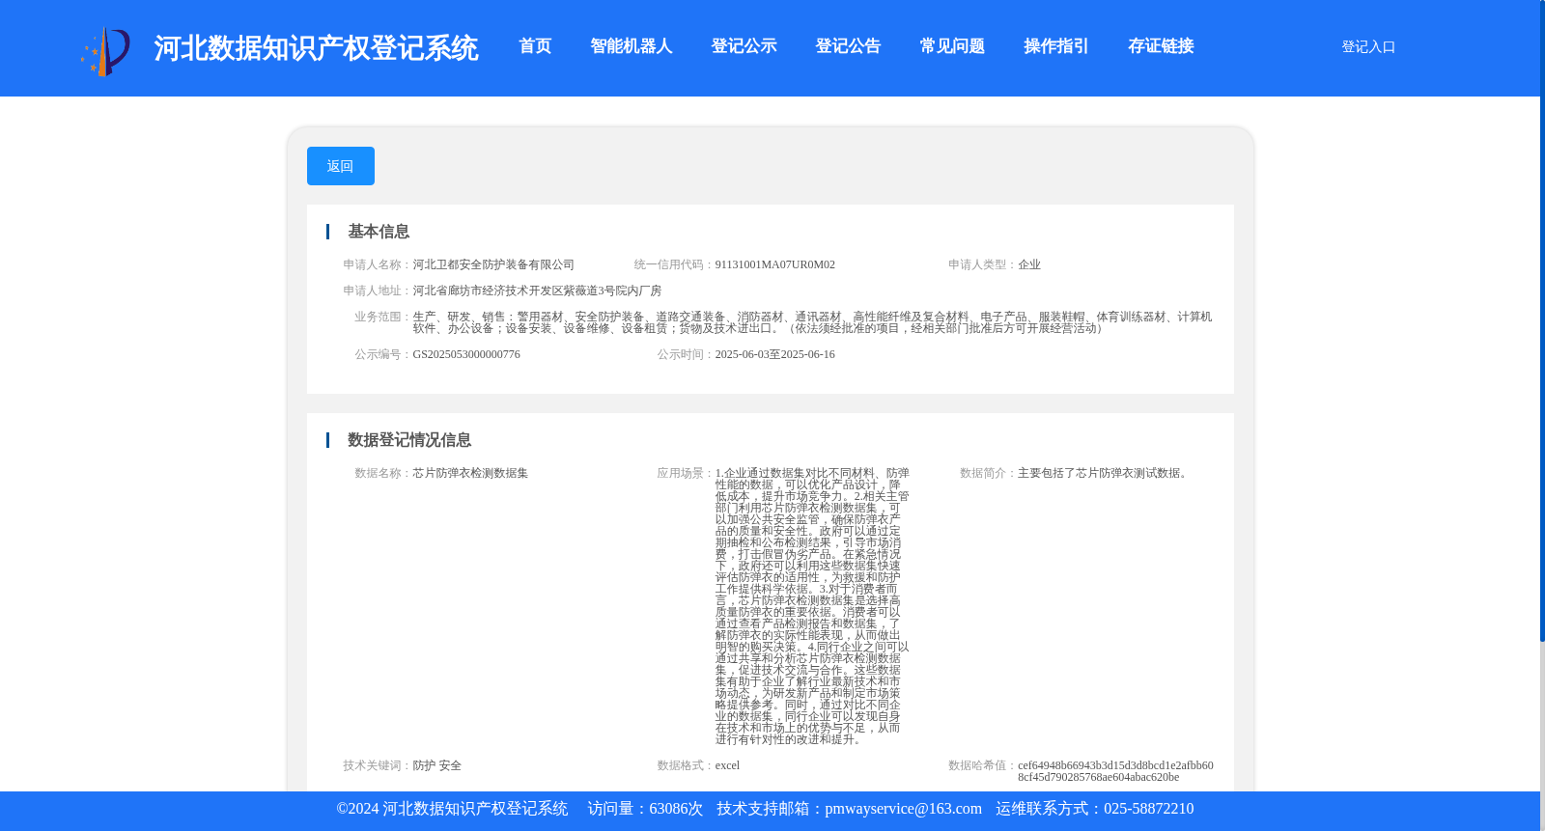
Task: Click the 运维联系方式 phone 025-58872210
Action: coord(1148,809)
